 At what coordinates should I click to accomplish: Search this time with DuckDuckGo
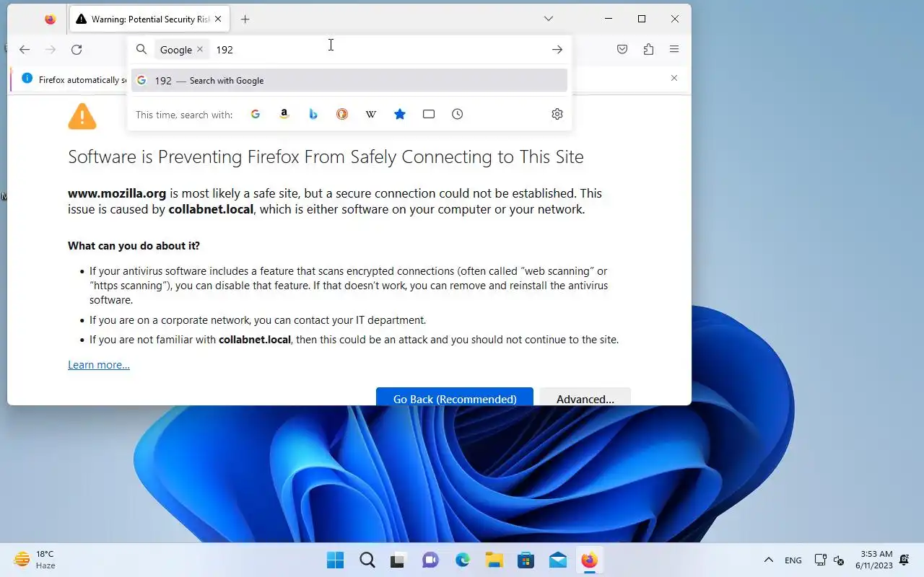pos(342,114)
